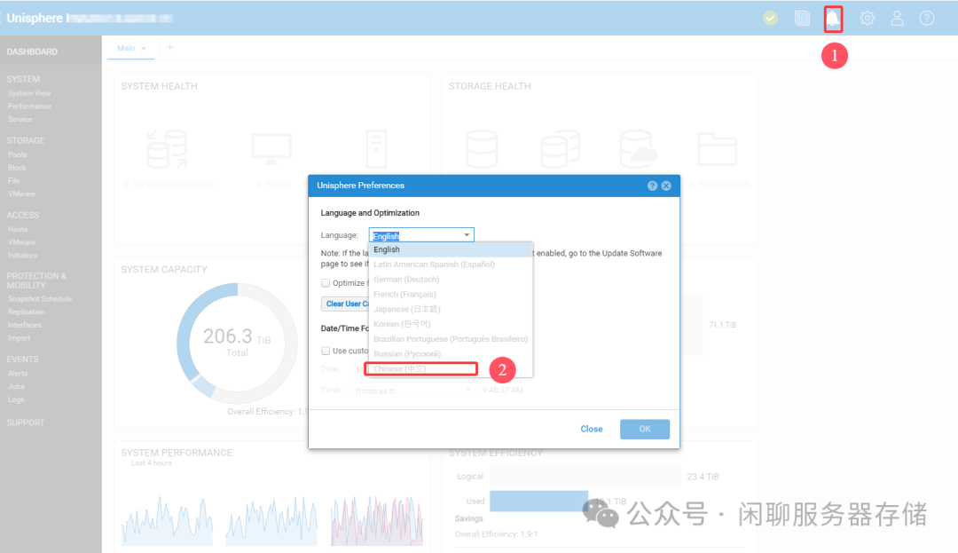Image resolution: width=958 pixels, height=553 pixels.
Task: Click the Logical capacity bar in System Efficiency
Action: point(585,477)
